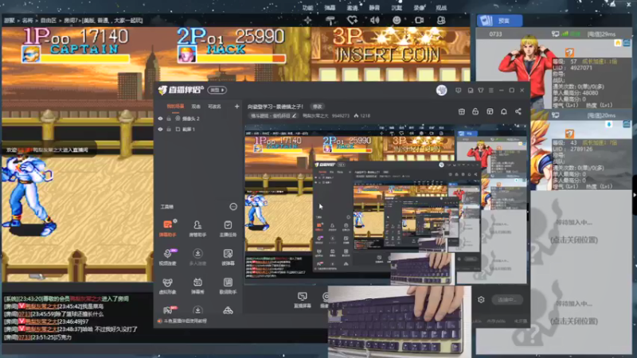Open the 斗鱼直播伴侣使用教程 link
637x358 pixels.
pos(186,321)
